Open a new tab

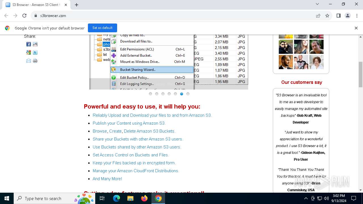77,5
